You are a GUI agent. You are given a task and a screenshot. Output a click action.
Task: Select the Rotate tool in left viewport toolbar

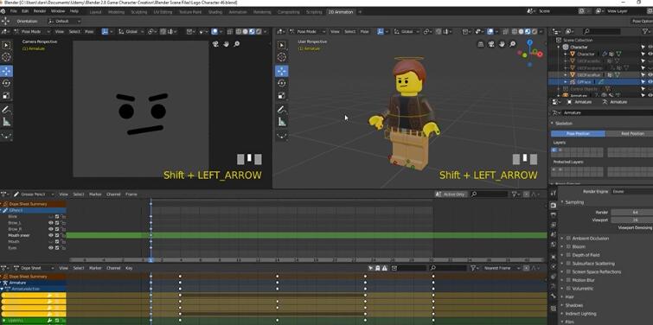click(x=6, y=83)
